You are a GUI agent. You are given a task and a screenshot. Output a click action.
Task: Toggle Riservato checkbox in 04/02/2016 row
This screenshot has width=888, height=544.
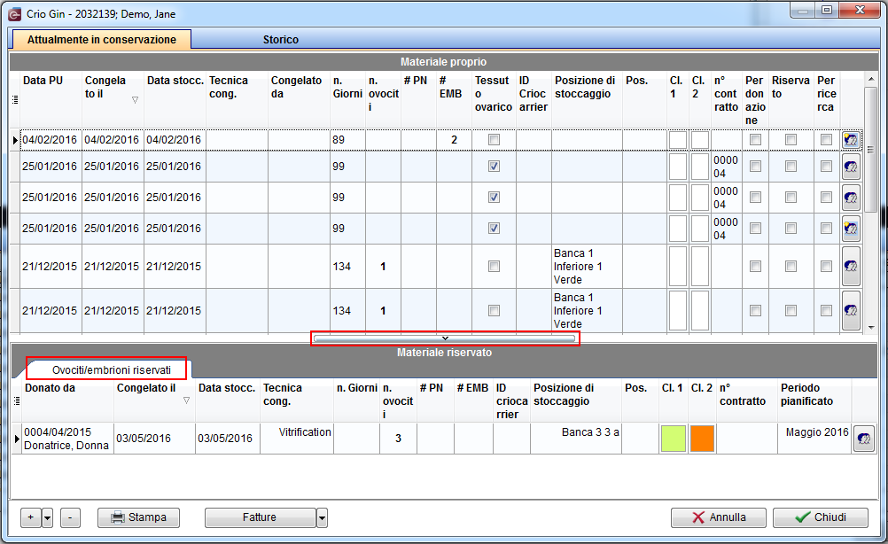point(791,140)
